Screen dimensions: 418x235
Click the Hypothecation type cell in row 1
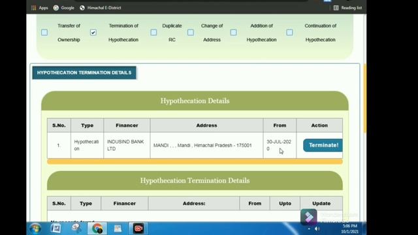87,145
